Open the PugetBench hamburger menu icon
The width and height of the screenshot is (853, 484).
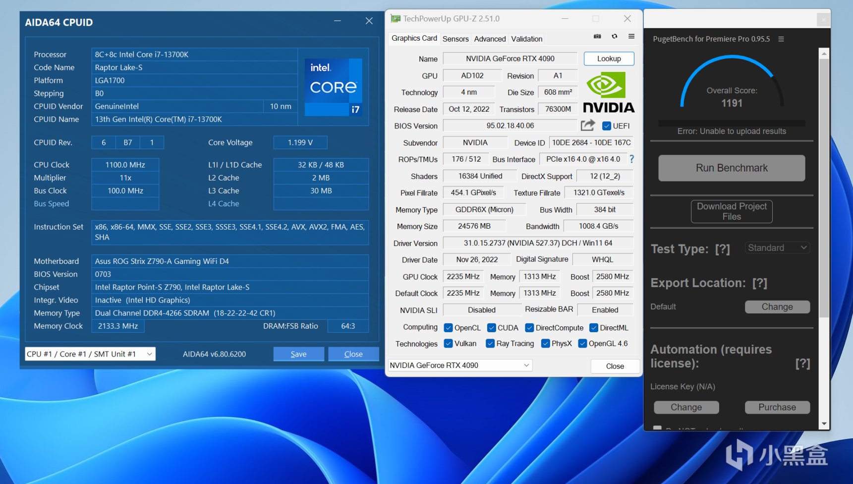tap(781, 39)
